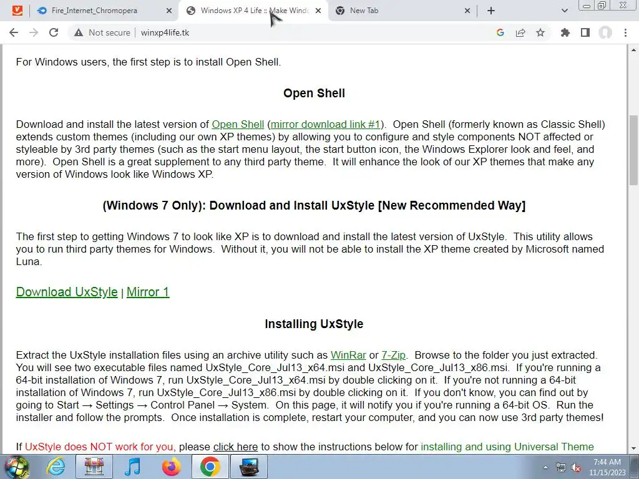Click the Windows 7 Only UxStyle heading
Image resolution: width=639 pixels, height=479 pixels.
coord(314,205)
